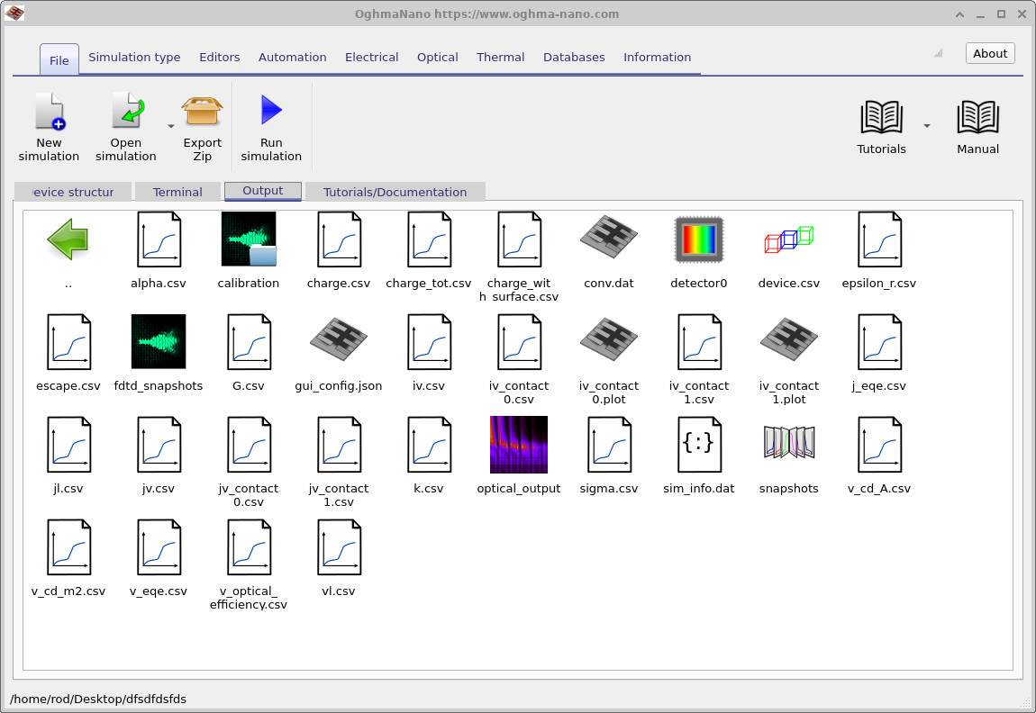Select the alpha.csv file icon
Screen dimensions: 1036x713
159,239
